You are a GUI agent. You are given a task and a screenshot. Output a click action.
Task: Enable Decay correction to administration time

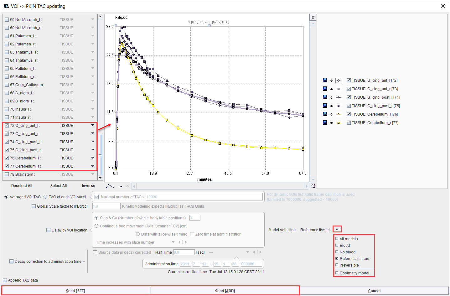click(x=11, y=262)
